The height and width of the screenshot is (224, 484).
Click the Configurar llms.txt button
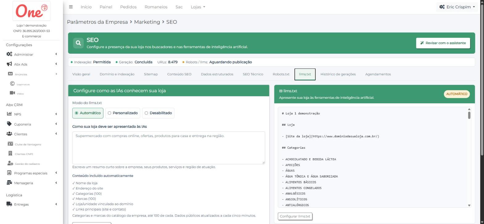click(295, 216)
